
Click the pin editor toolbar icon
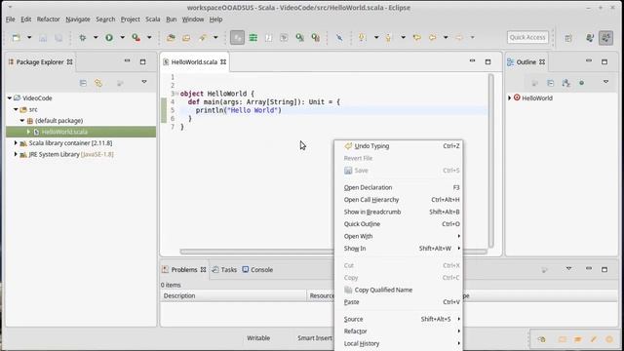[x=339, y=38]
